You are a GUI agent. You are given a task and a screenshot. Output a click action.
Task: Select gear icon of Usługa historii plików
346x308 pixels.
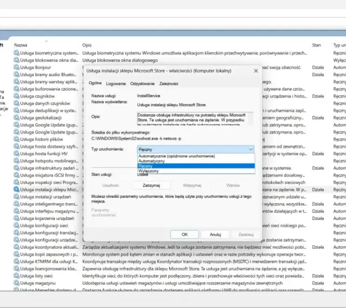tap(16, 139)
